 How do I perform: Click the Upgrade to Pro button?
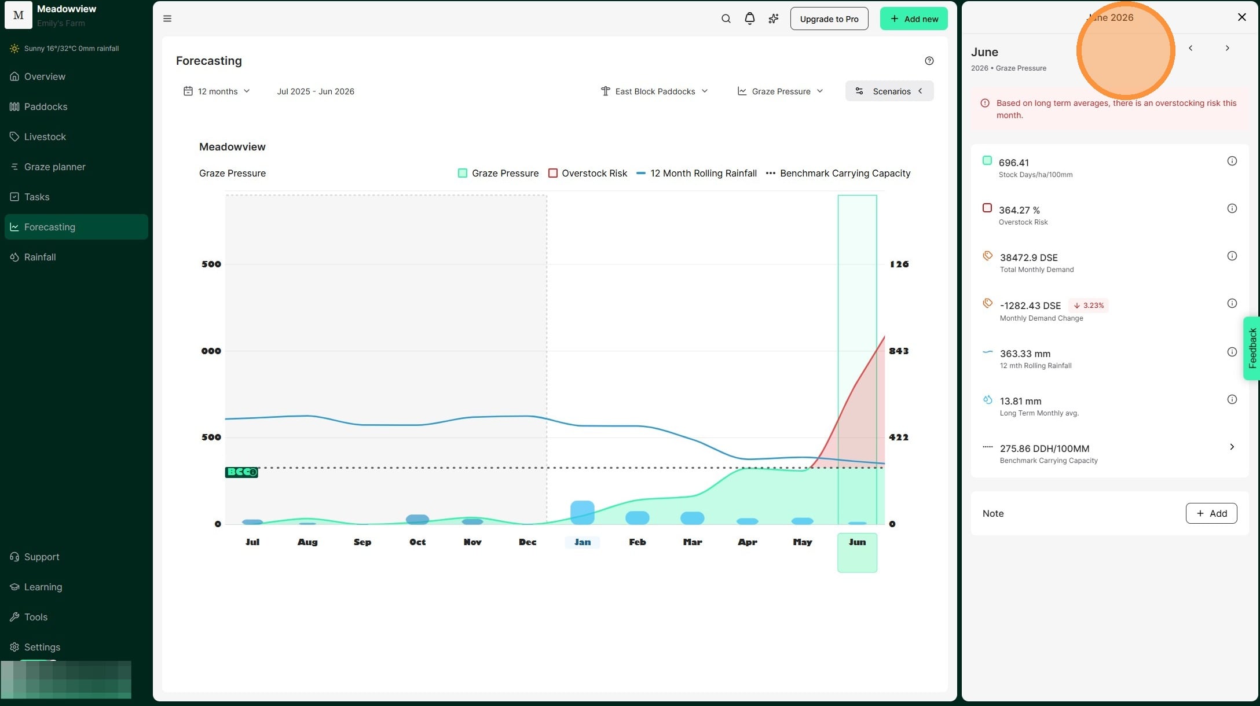coord(829,19)
